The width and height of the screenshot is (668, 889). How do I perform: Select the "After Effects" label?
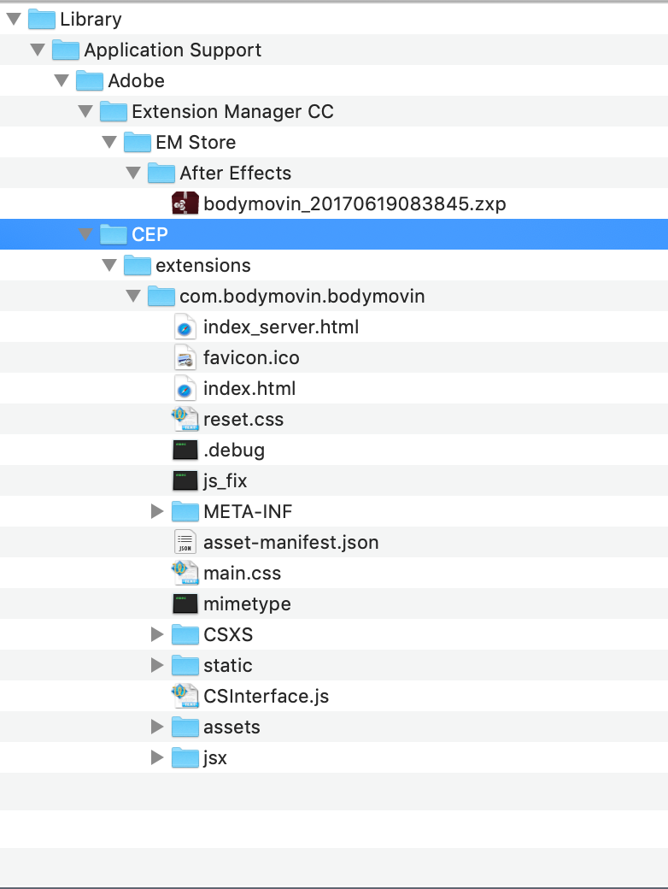[x=236, y=173]
